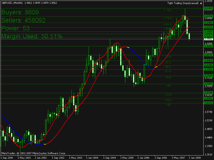The width and height of the screenshot is (214, 160).
Task: Click the 1.4850 price scale value
Action: coord(209,129)
